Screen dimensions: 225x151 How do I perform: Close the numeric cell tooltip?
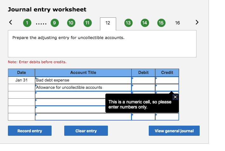[175, 97]
